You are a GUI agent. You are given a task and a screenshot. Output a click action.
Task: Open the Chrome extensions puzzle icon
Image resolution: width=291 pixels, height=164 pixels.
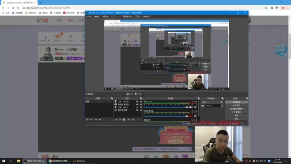tap(272, 8)
